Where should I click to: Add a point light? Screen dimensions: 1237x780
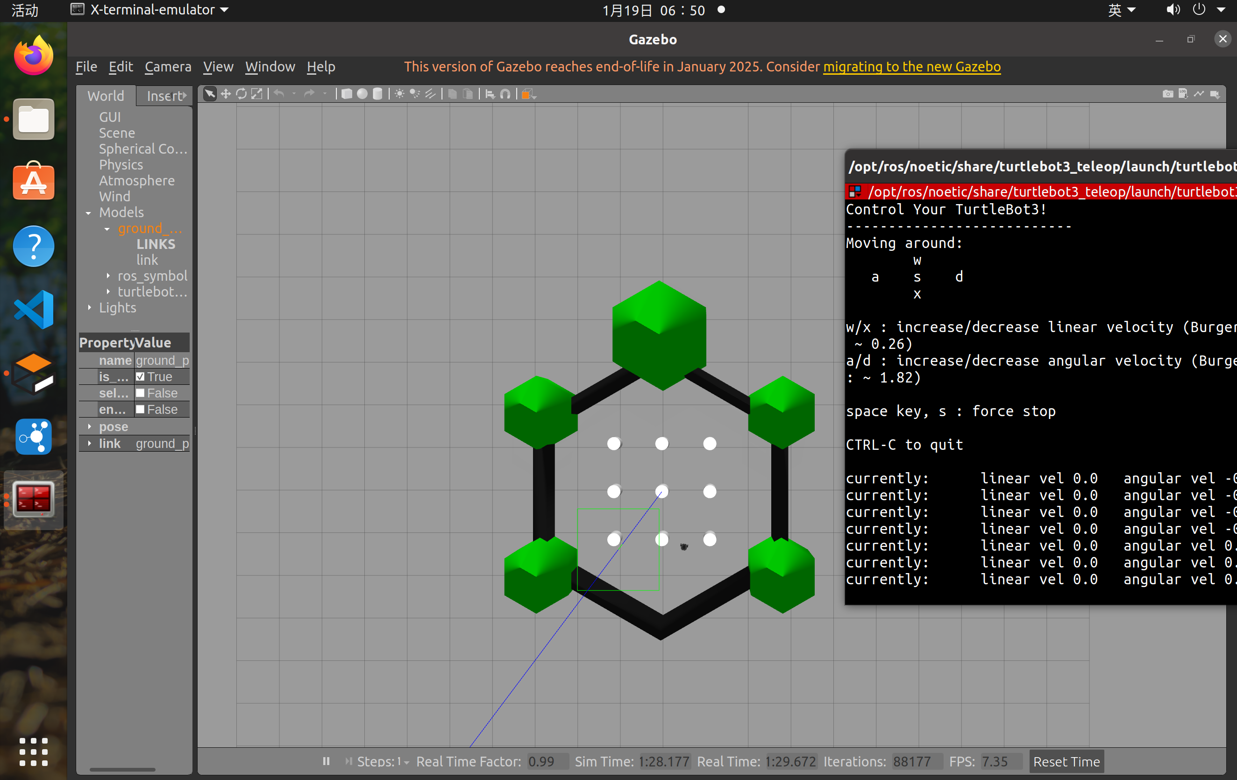tap(399, 94)
